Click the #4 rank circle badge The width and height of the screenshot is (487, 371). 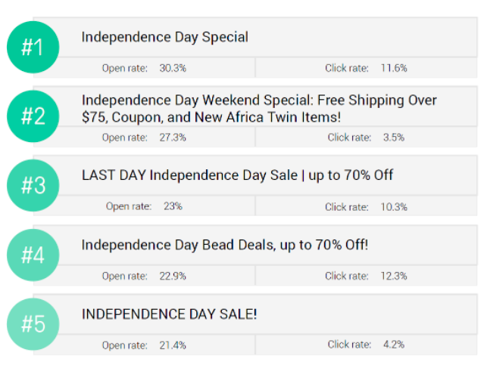(33, 255)
